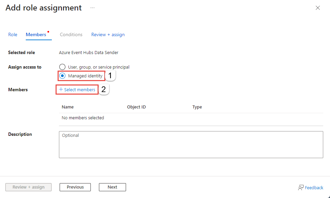Viewport: 330px width, 198px height.
Task: Choose User, group, or service principal option
Action: point(62,67)
